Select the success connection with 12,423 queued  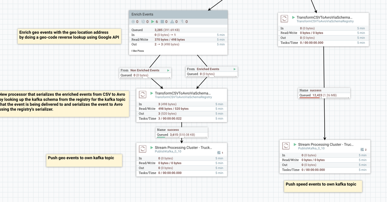pos(324,93)
